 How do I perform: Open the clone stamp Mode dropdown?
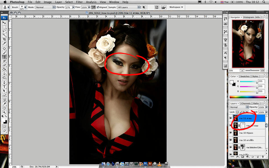point(45,7)
